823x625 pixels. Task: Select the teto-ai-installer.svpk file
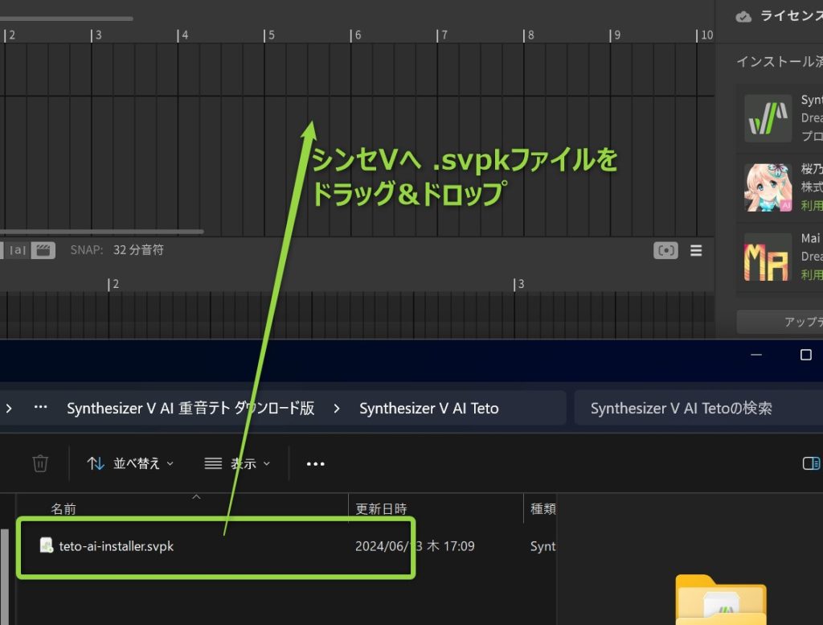(116, 546)
